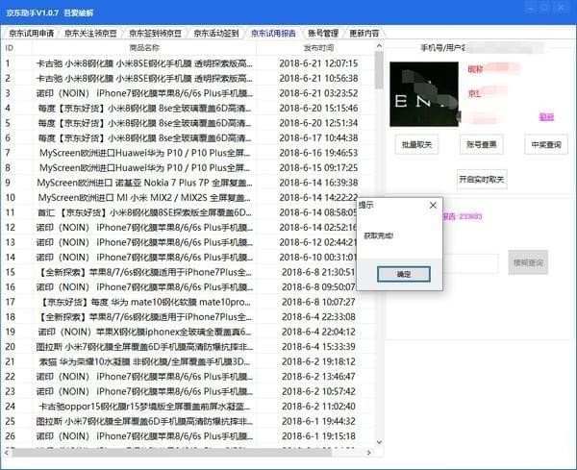Go to the 京东活动签到 tab
577x470 pixels.
point(215,32)
